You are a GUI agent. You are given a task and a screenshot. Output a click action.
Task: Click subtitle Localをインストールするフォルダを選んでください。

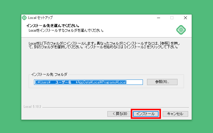pyautogui.click(x=66, y=30)
